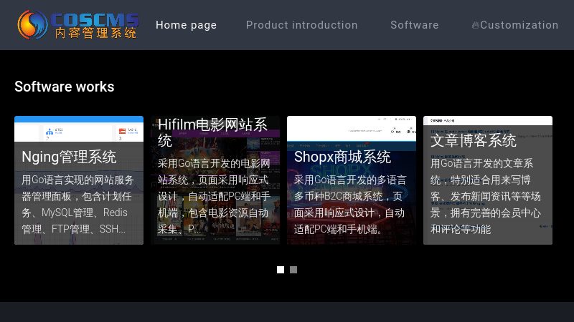Click the Nging管理系统 title text

69,157
